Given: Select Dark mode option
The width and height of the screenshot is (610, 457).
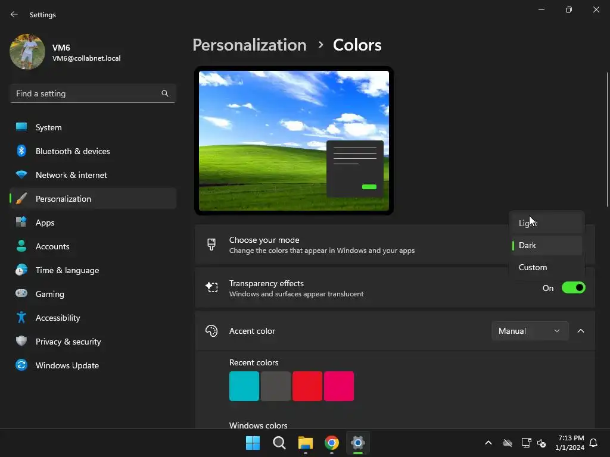Looking at the screenshot, I should click(x=547, y=245).
